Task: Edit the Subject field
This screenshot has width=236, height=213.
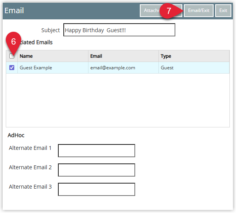Action: [119, 30]
